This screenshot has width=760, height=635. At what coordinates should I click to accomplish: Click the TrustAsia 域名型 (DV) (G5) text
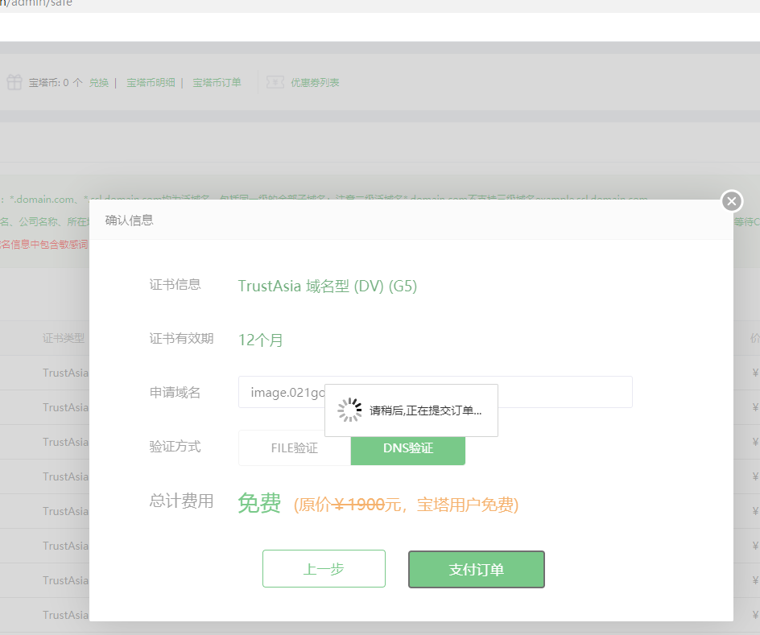coord(328,287)
